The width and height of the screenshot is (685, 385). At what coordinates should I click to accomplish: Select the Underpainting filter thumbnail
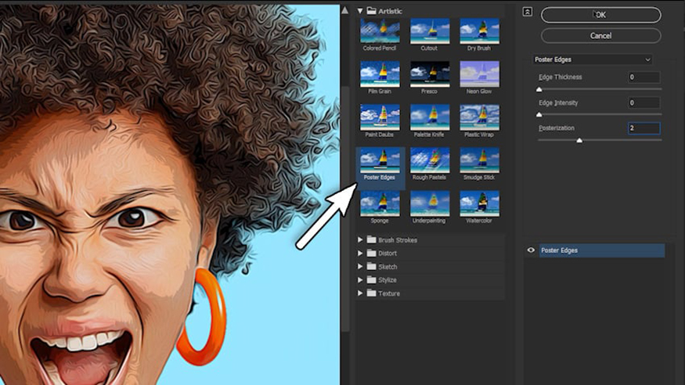tap(430, 203)
